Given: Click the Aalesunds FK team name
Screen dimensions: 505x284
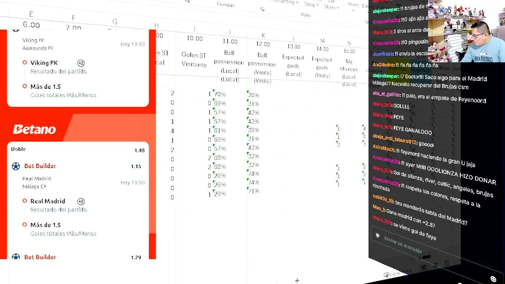Looking at the screenshot, I should point(38,48).
